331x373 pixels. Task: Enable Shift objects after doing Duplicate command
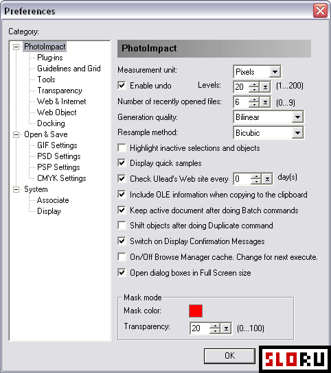tap(122, 226)
